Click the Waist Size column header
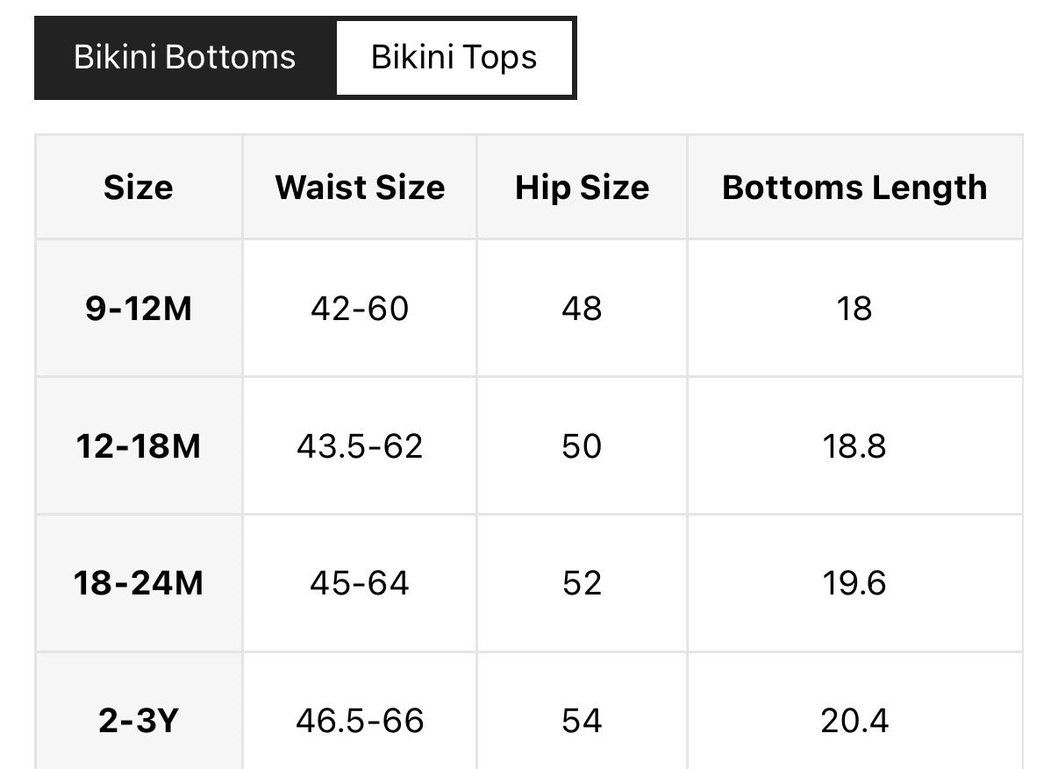The height and width of the screenshot is (769, 1058). [360, 188]
